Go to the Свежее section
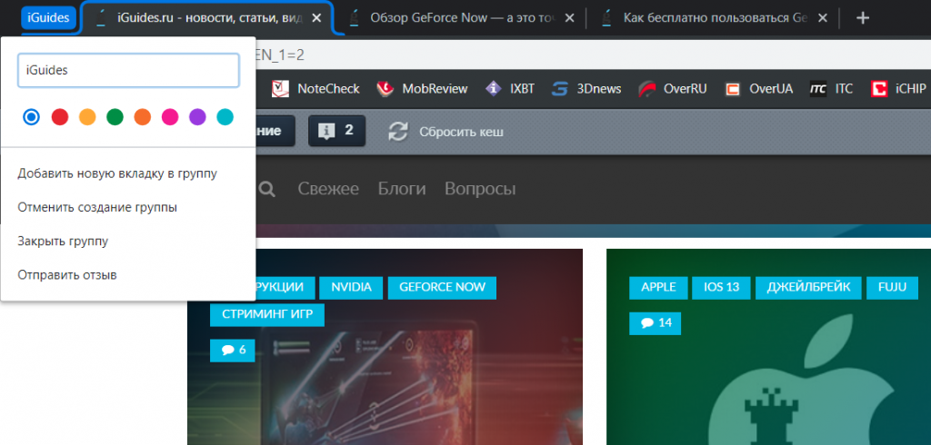The width and height of the screenshot is (931, 445). coord(328,189)
